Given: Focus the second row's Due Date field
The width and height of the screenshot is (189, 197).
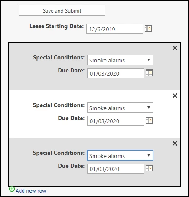Looking at the screenshot, I should coord(116,121).
